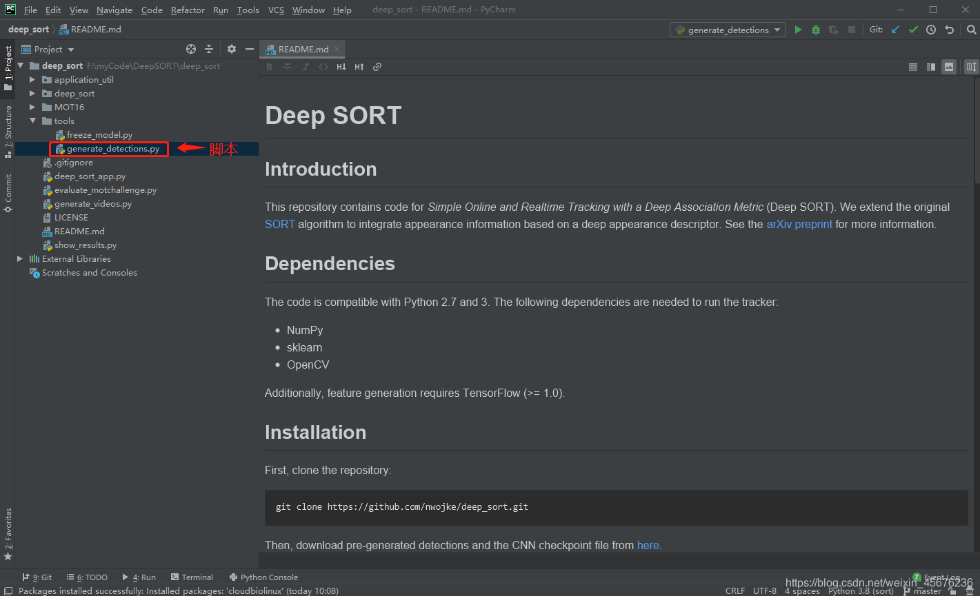Click the UTF-8 encoding status
The height and width of the screenshot is (596, 980).
(765, 590)
